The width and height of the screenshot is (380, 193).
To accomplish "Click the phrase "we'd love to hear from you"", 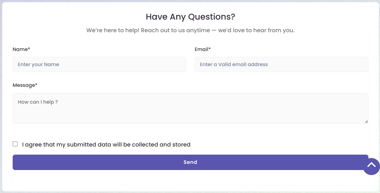I will [256, 30].
